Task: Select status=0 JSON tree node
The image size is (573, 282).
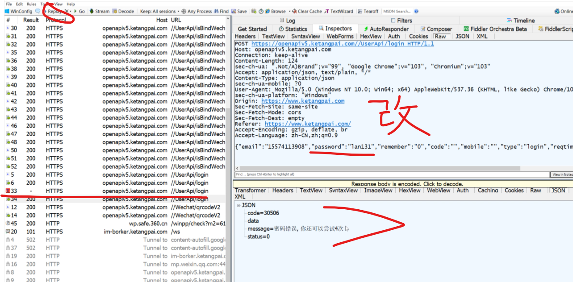Action: (x=259, y=236)
